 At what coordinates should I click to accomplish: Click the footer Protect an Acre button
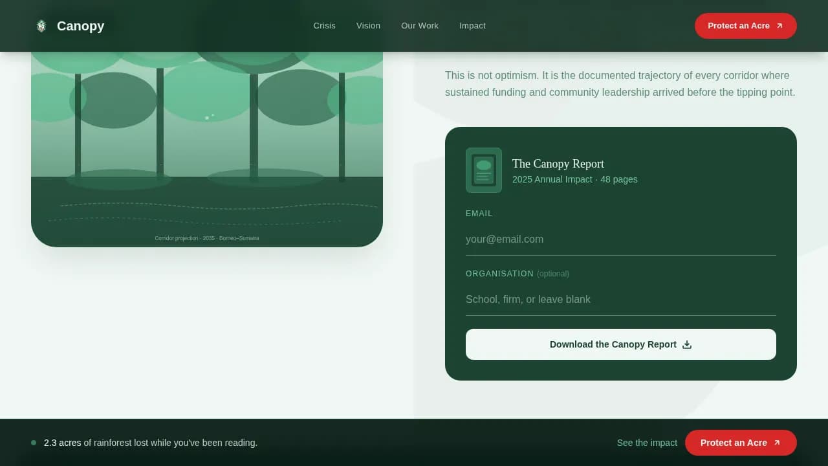pos(741,443)
